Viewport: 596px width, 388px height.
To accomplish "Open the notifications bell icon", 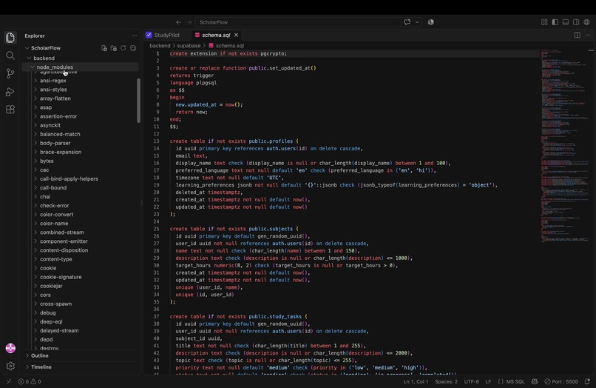I will (587, 381).
